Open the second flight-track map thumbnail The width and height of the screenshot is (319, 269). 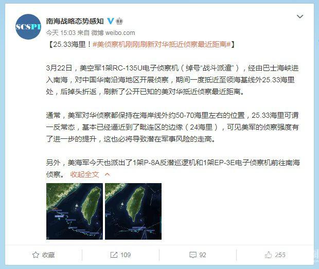133,211
